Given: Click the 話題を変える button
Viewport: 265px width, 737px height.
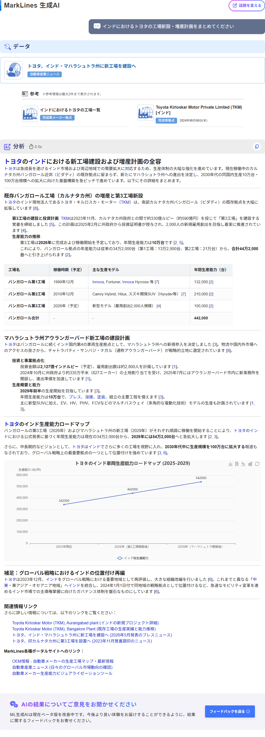Looking at the screenshot, I should click(x=247, y=6).
